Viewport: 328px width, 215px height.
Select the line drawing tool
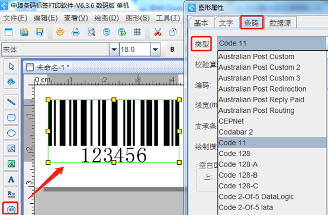click(x=11, y=102)
